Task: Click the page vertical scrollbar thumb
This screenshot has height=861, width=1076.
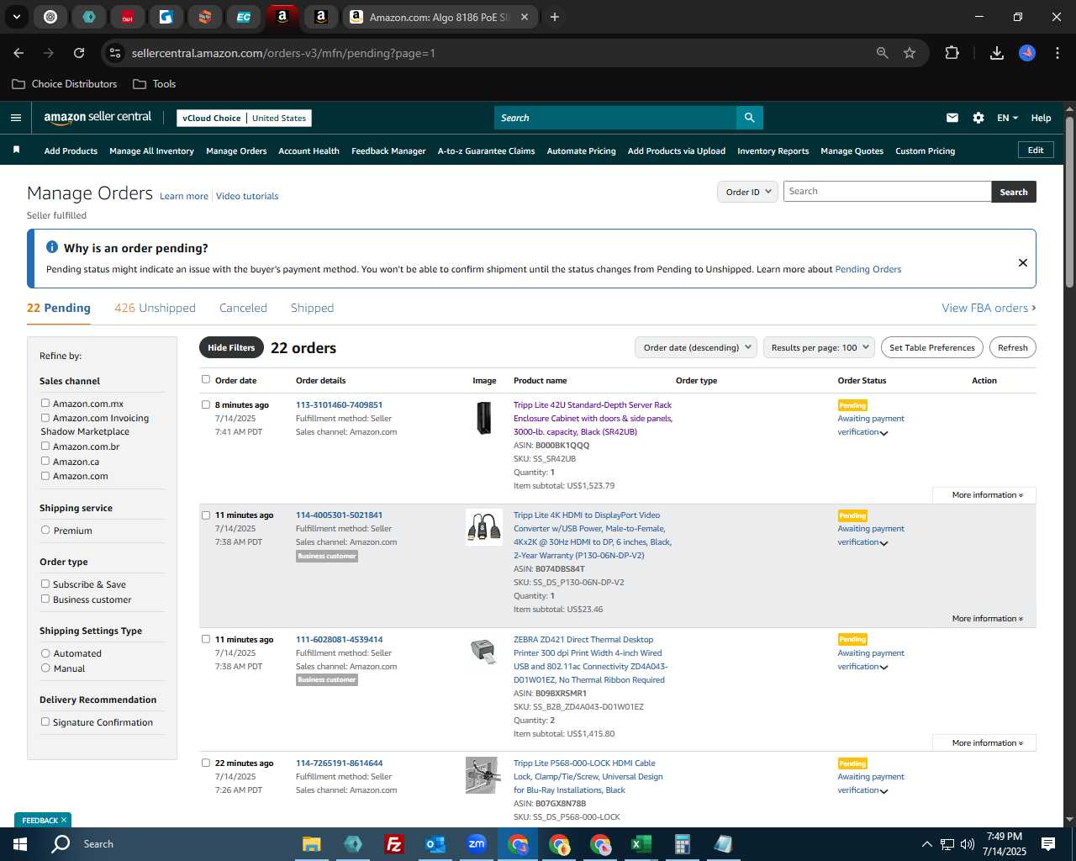Action: (x=1069, y=202)
